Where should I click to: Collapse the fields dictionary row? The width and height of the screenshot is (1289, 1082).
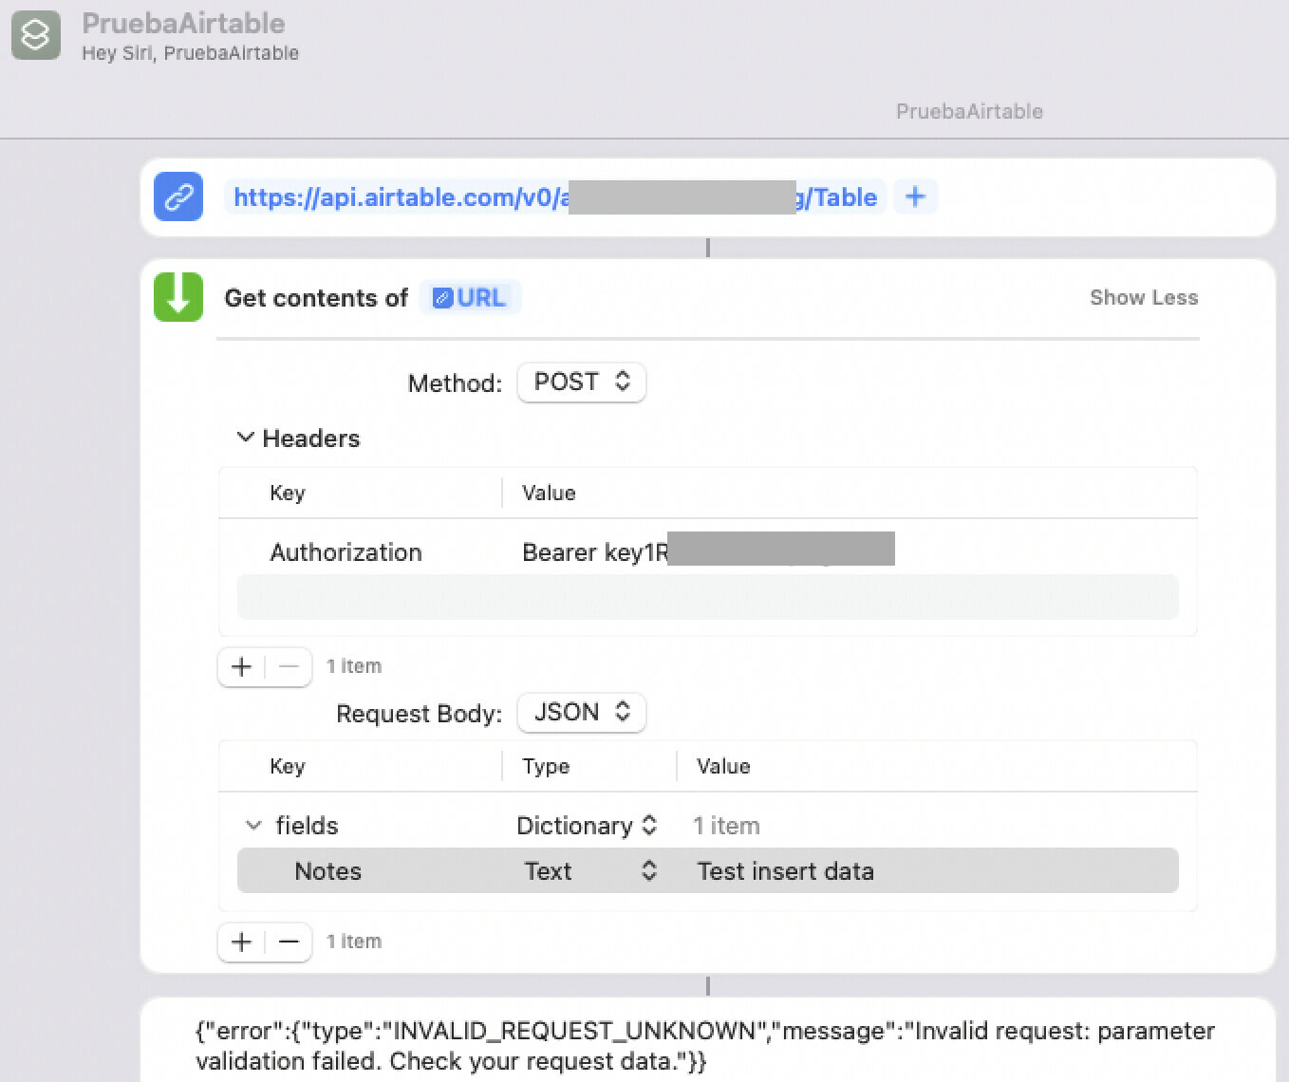252,826
